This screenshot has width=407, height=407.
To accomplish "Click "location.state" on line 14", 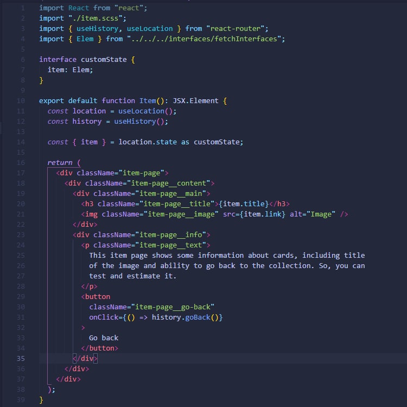I will click(148, 142).
